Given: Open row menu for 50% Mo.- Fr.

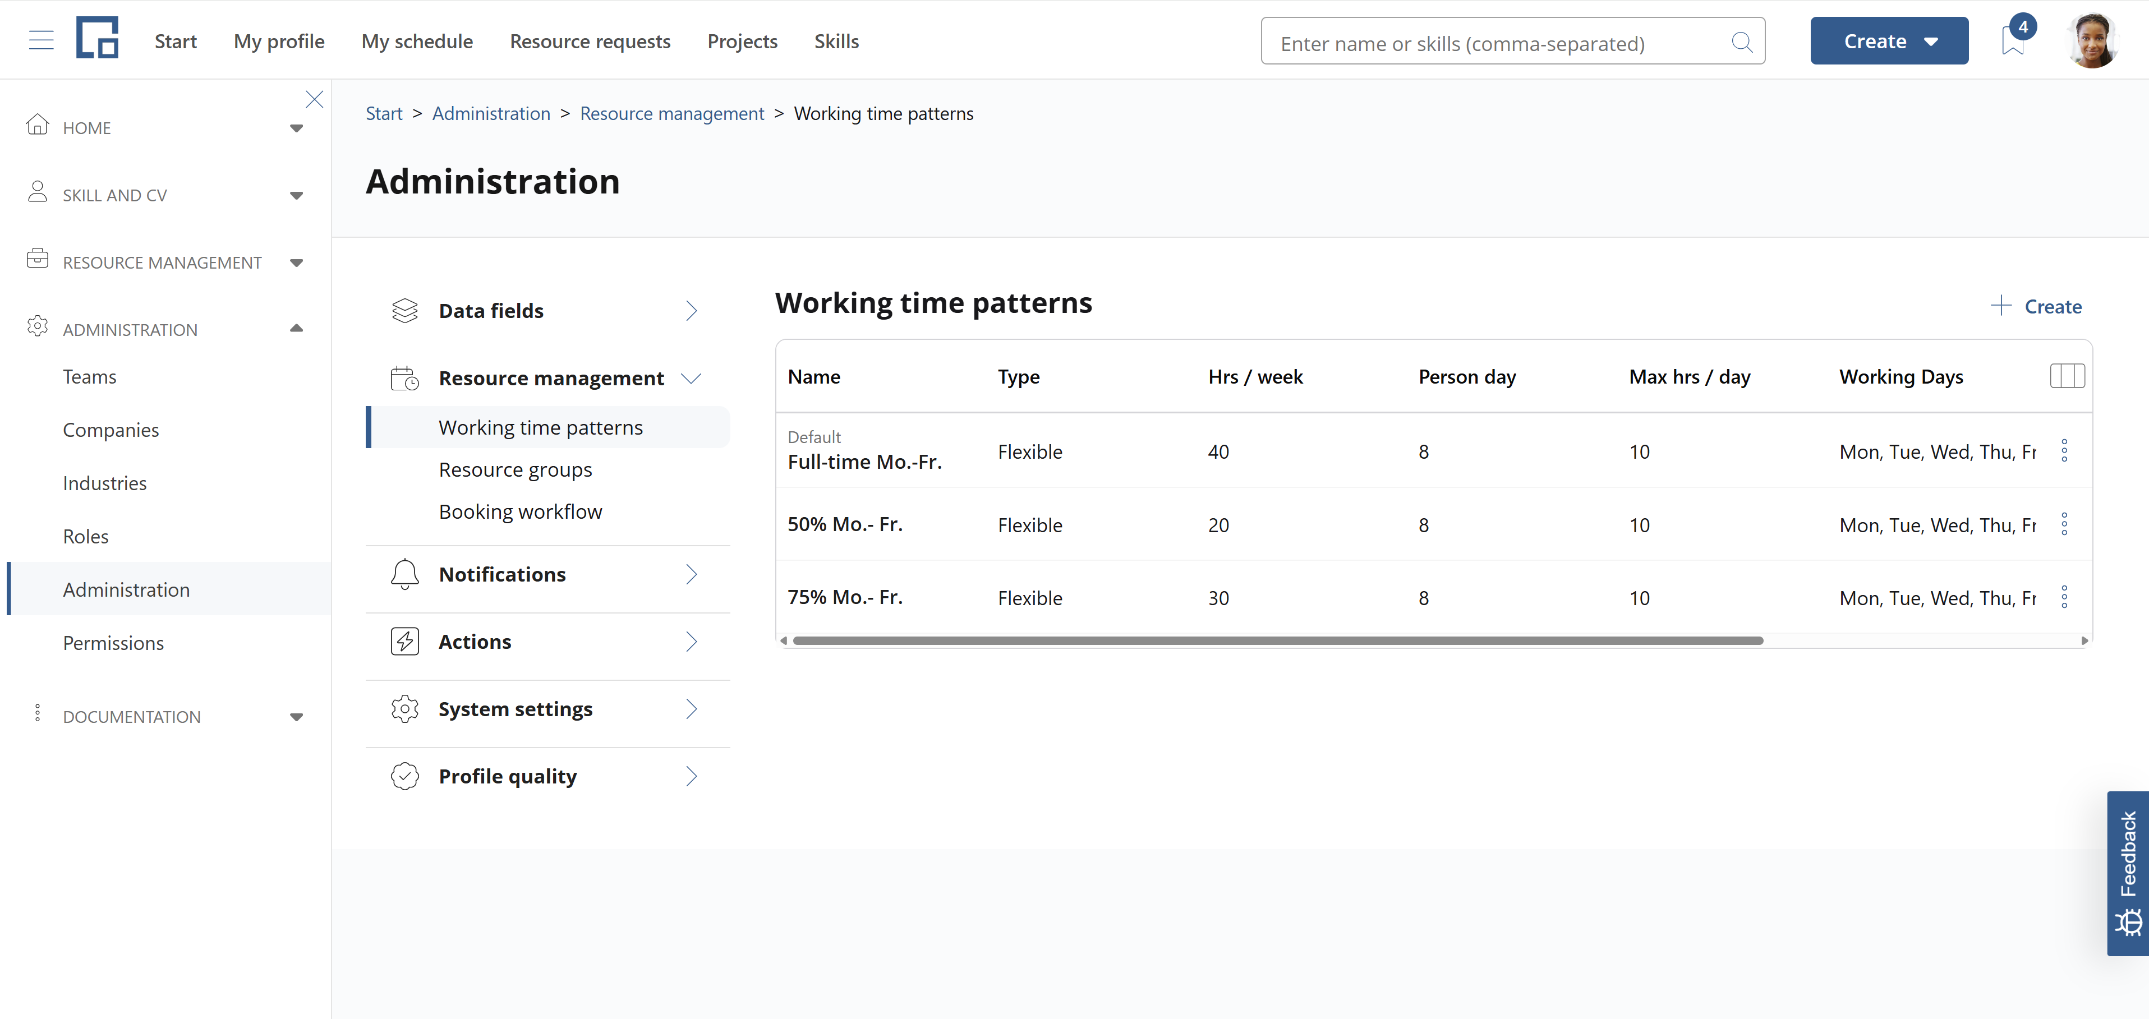Looking at the screenshot, I should [2065, 524].
